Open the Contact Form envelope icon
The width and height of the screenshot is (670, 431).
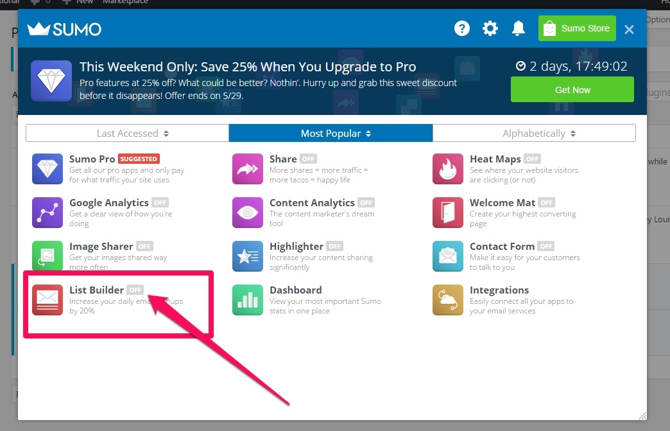click(448, 256)
